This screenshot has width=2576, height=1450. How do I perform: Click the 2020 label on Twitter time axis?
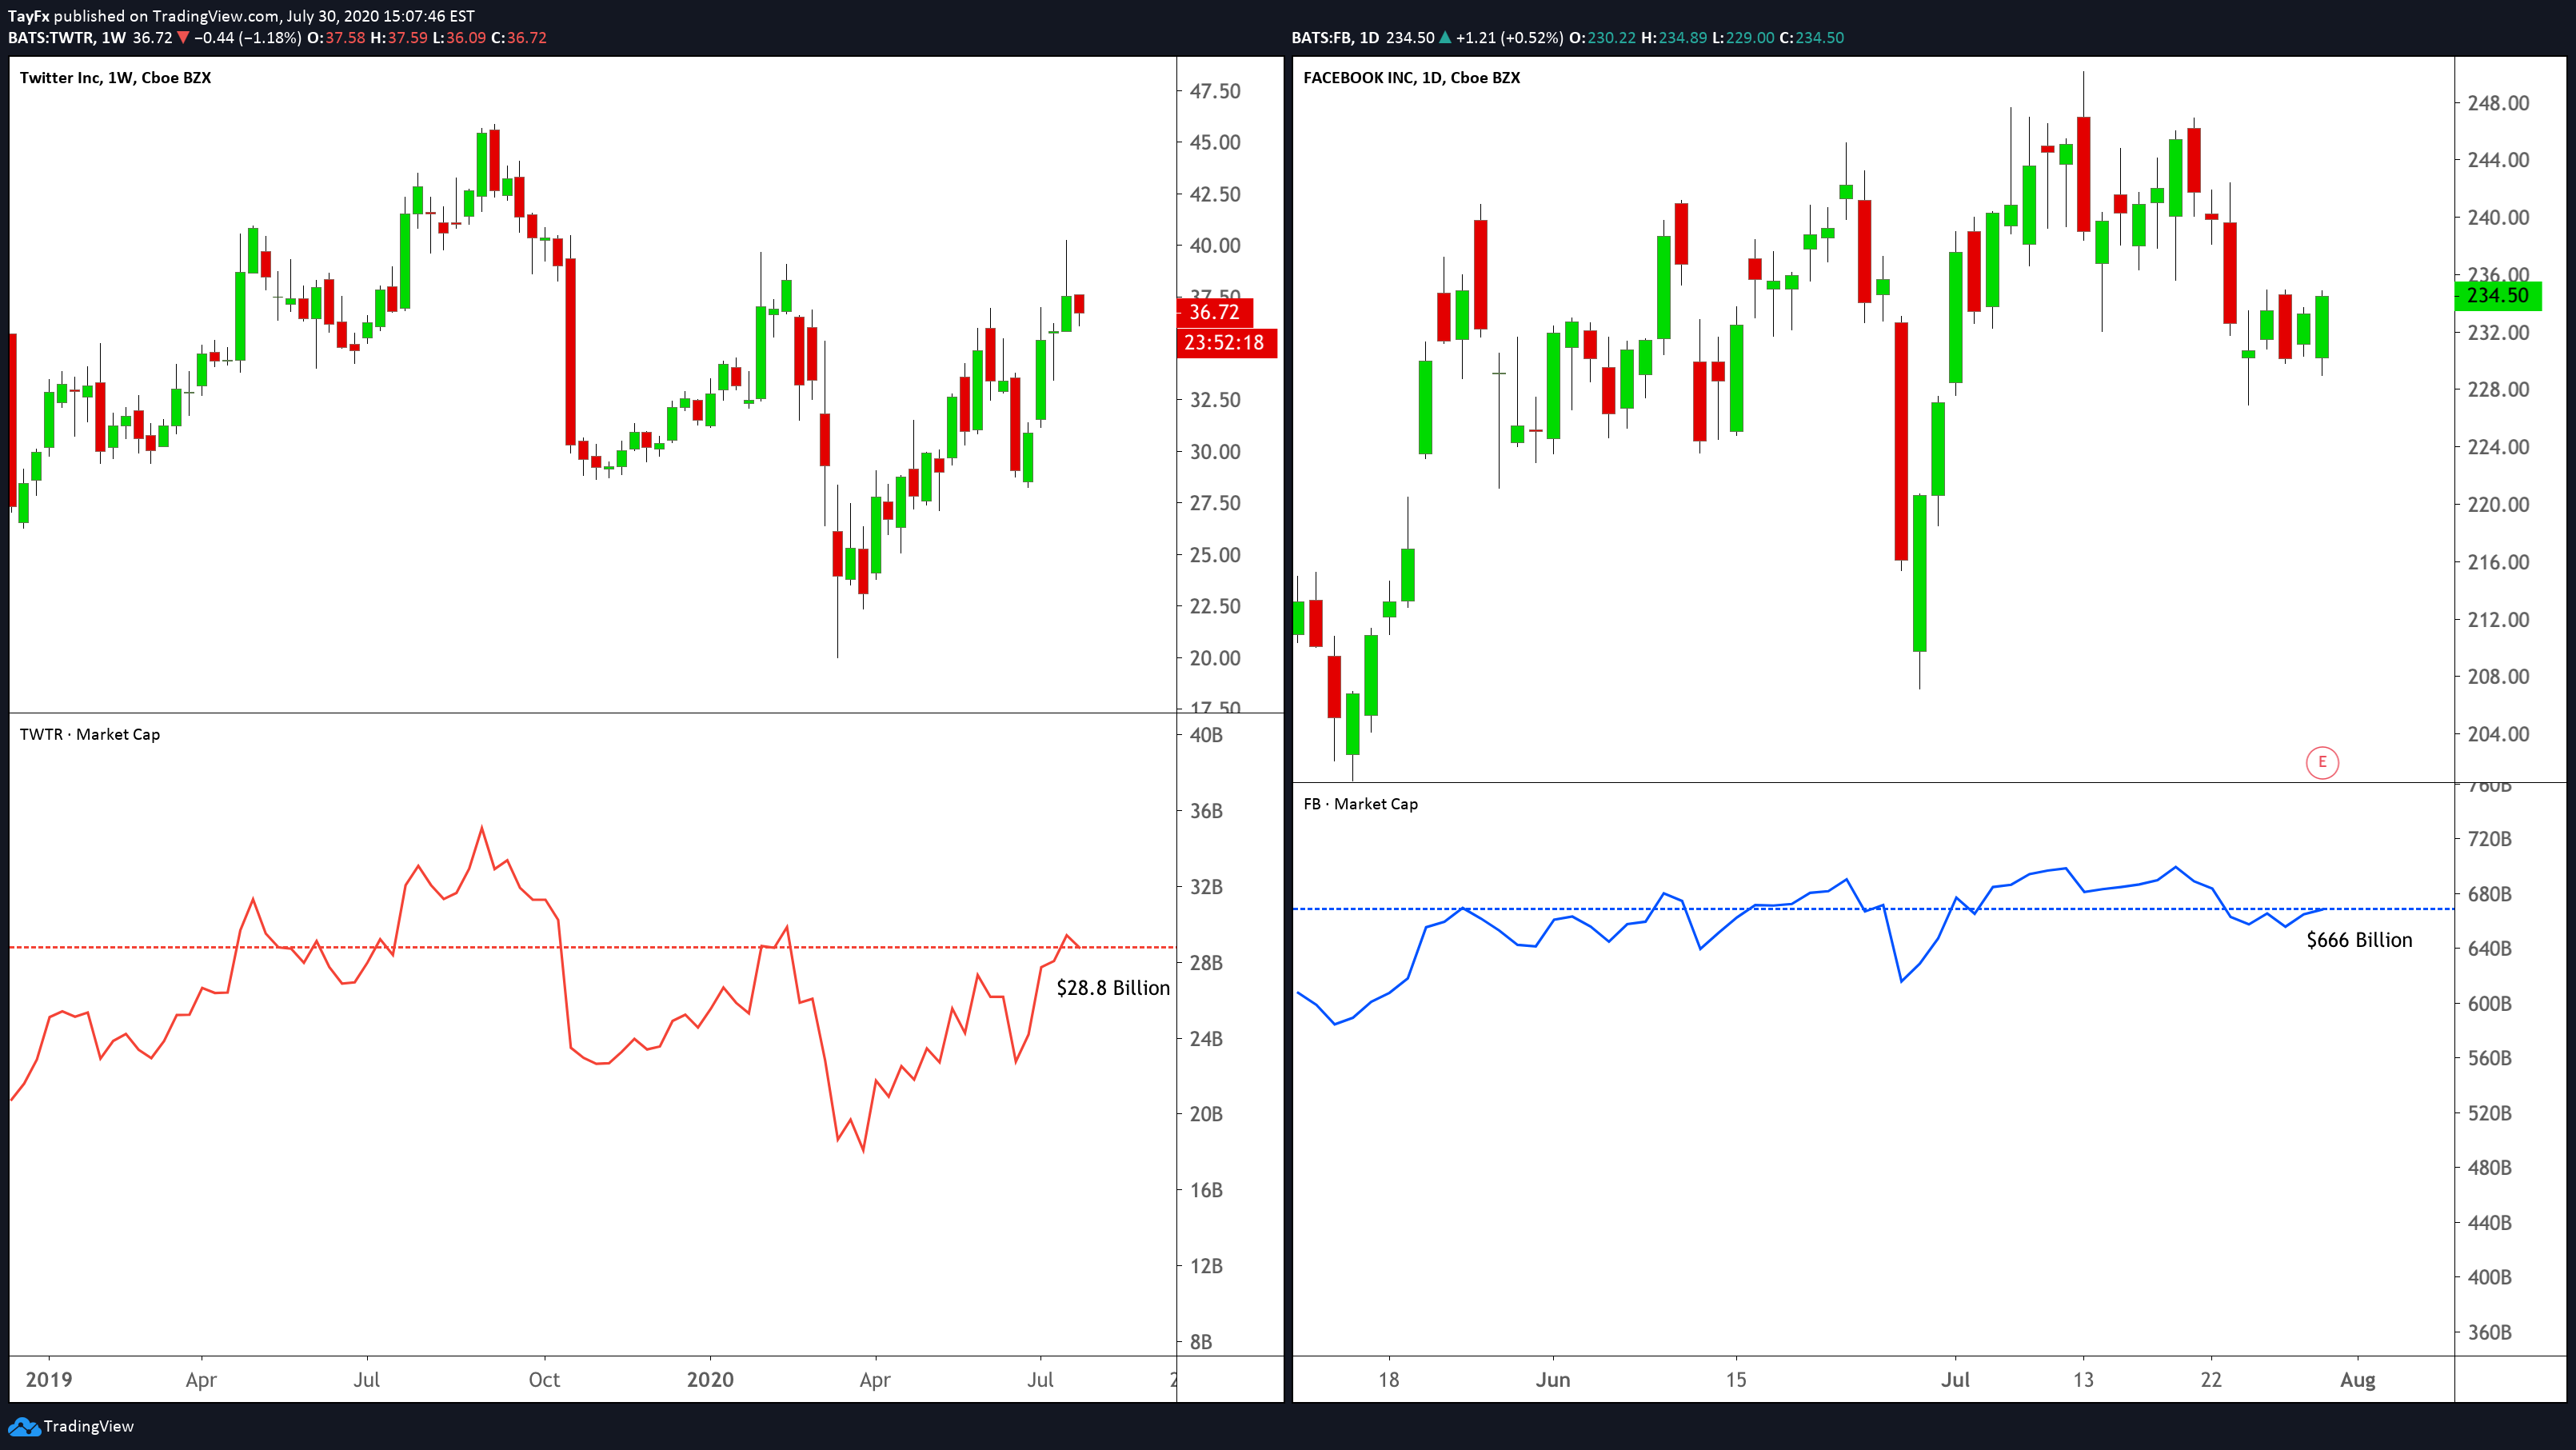coord(710,1380)
